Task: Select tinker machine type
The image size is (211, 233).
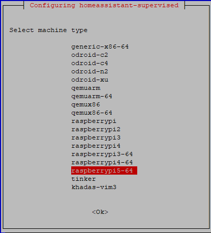Action: (84, 179)
